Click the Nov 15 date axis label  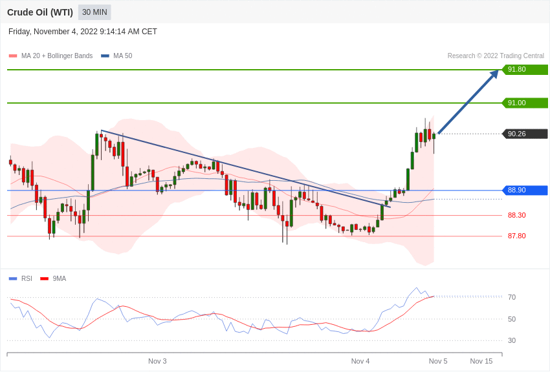click(x=481, y=361)
